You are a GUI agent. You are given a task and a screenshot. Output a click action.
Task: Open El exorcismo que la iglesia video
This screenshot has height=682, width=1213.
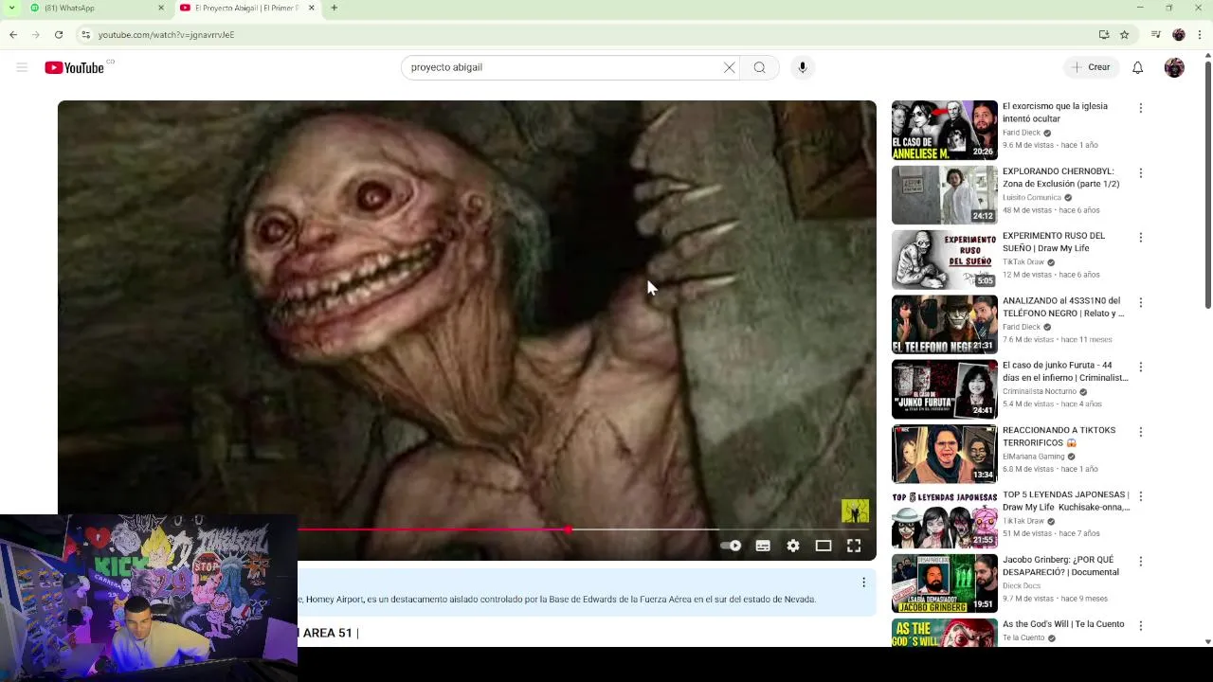(1055, 113)
